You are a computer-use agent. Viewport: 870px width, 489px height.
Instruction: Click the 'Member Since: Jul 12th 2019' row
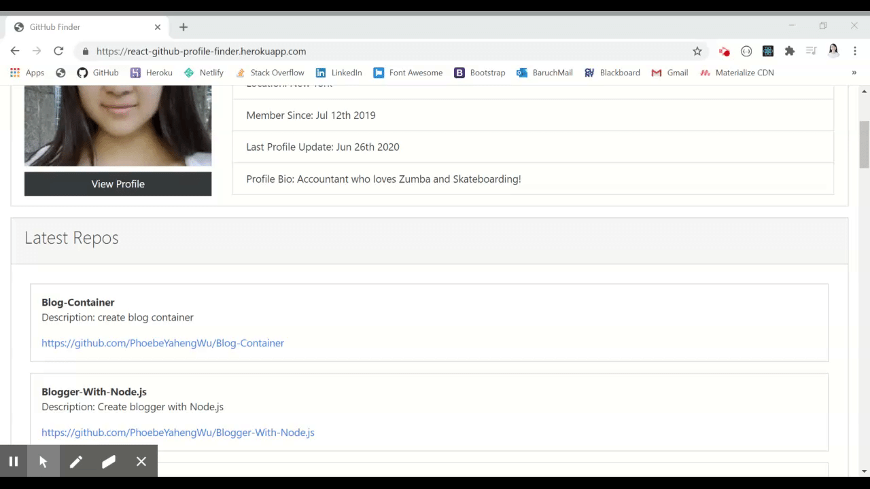[x=533, y=115]
